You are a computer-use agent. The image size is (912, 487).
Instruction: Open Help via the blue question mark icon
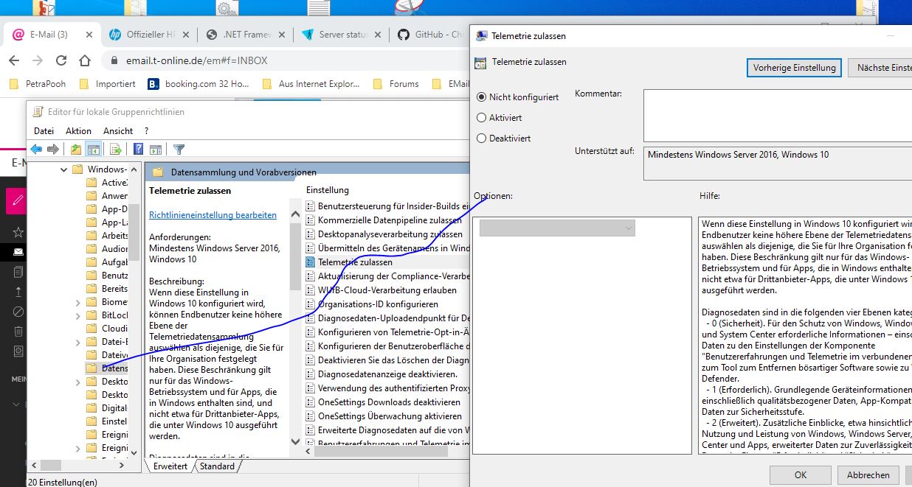coord(138,149)
